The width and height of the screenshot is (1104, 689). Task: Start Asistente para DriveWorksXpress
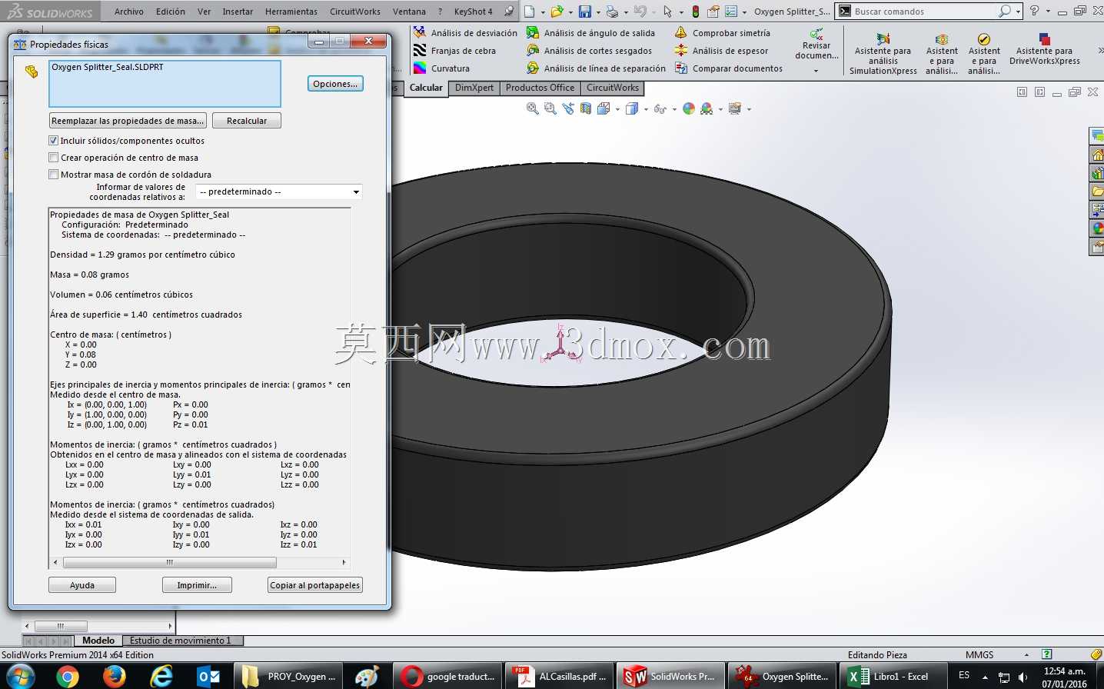pyautogui.click(x=1044, y=49)
